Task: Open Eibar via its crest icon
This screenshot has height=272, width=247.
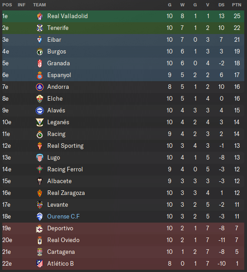Action: 40,40
